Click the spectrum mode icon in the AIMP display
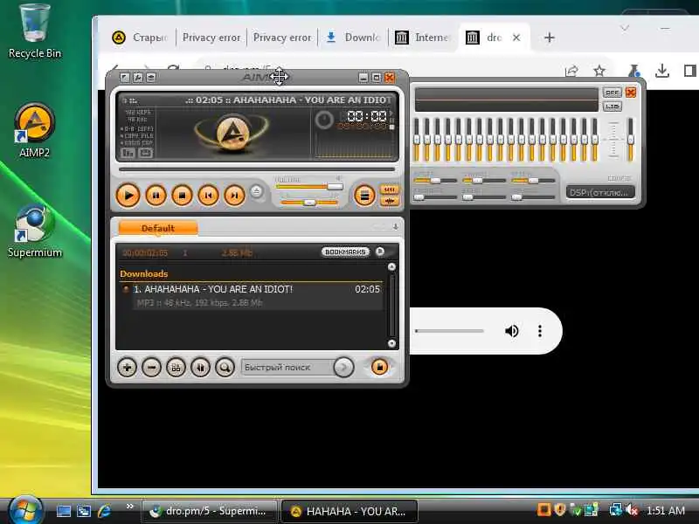 click(x=128, y=154)
